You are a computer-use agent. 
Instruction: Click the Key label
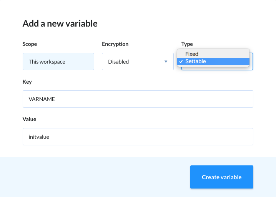27,82
